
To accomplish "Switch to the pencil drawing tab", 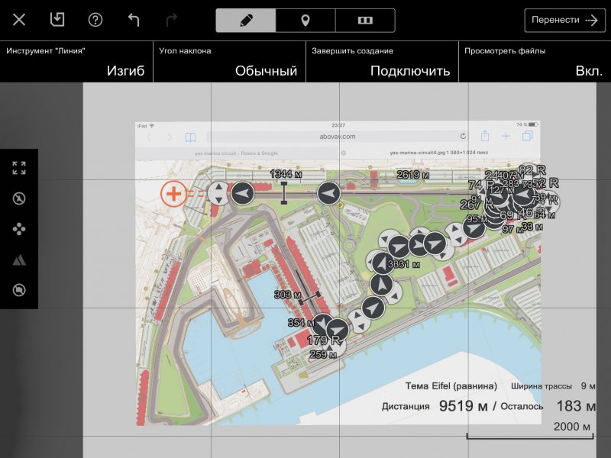I will tap(245, 21).
